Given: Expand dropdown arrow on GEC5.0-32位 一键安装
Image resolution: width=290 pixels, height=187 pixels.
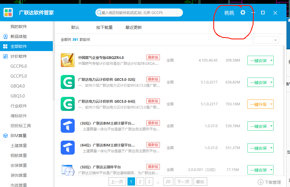Looking at the screenshot, I should coord(271,82).
